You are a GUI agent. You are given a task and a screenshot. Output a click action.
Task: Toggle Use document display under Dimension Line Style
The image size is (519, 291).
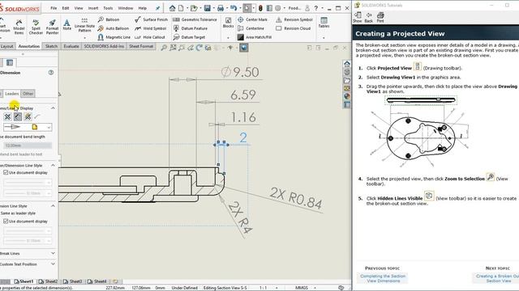[x=25, y=172]
